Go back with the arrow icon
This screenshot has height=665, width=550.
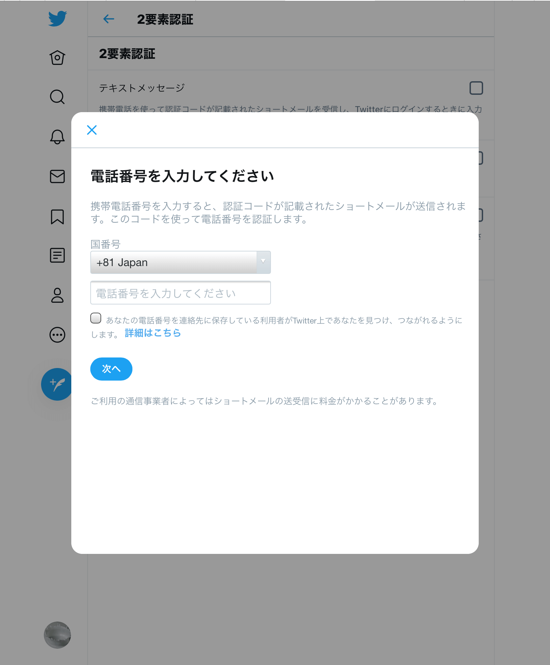109,19
